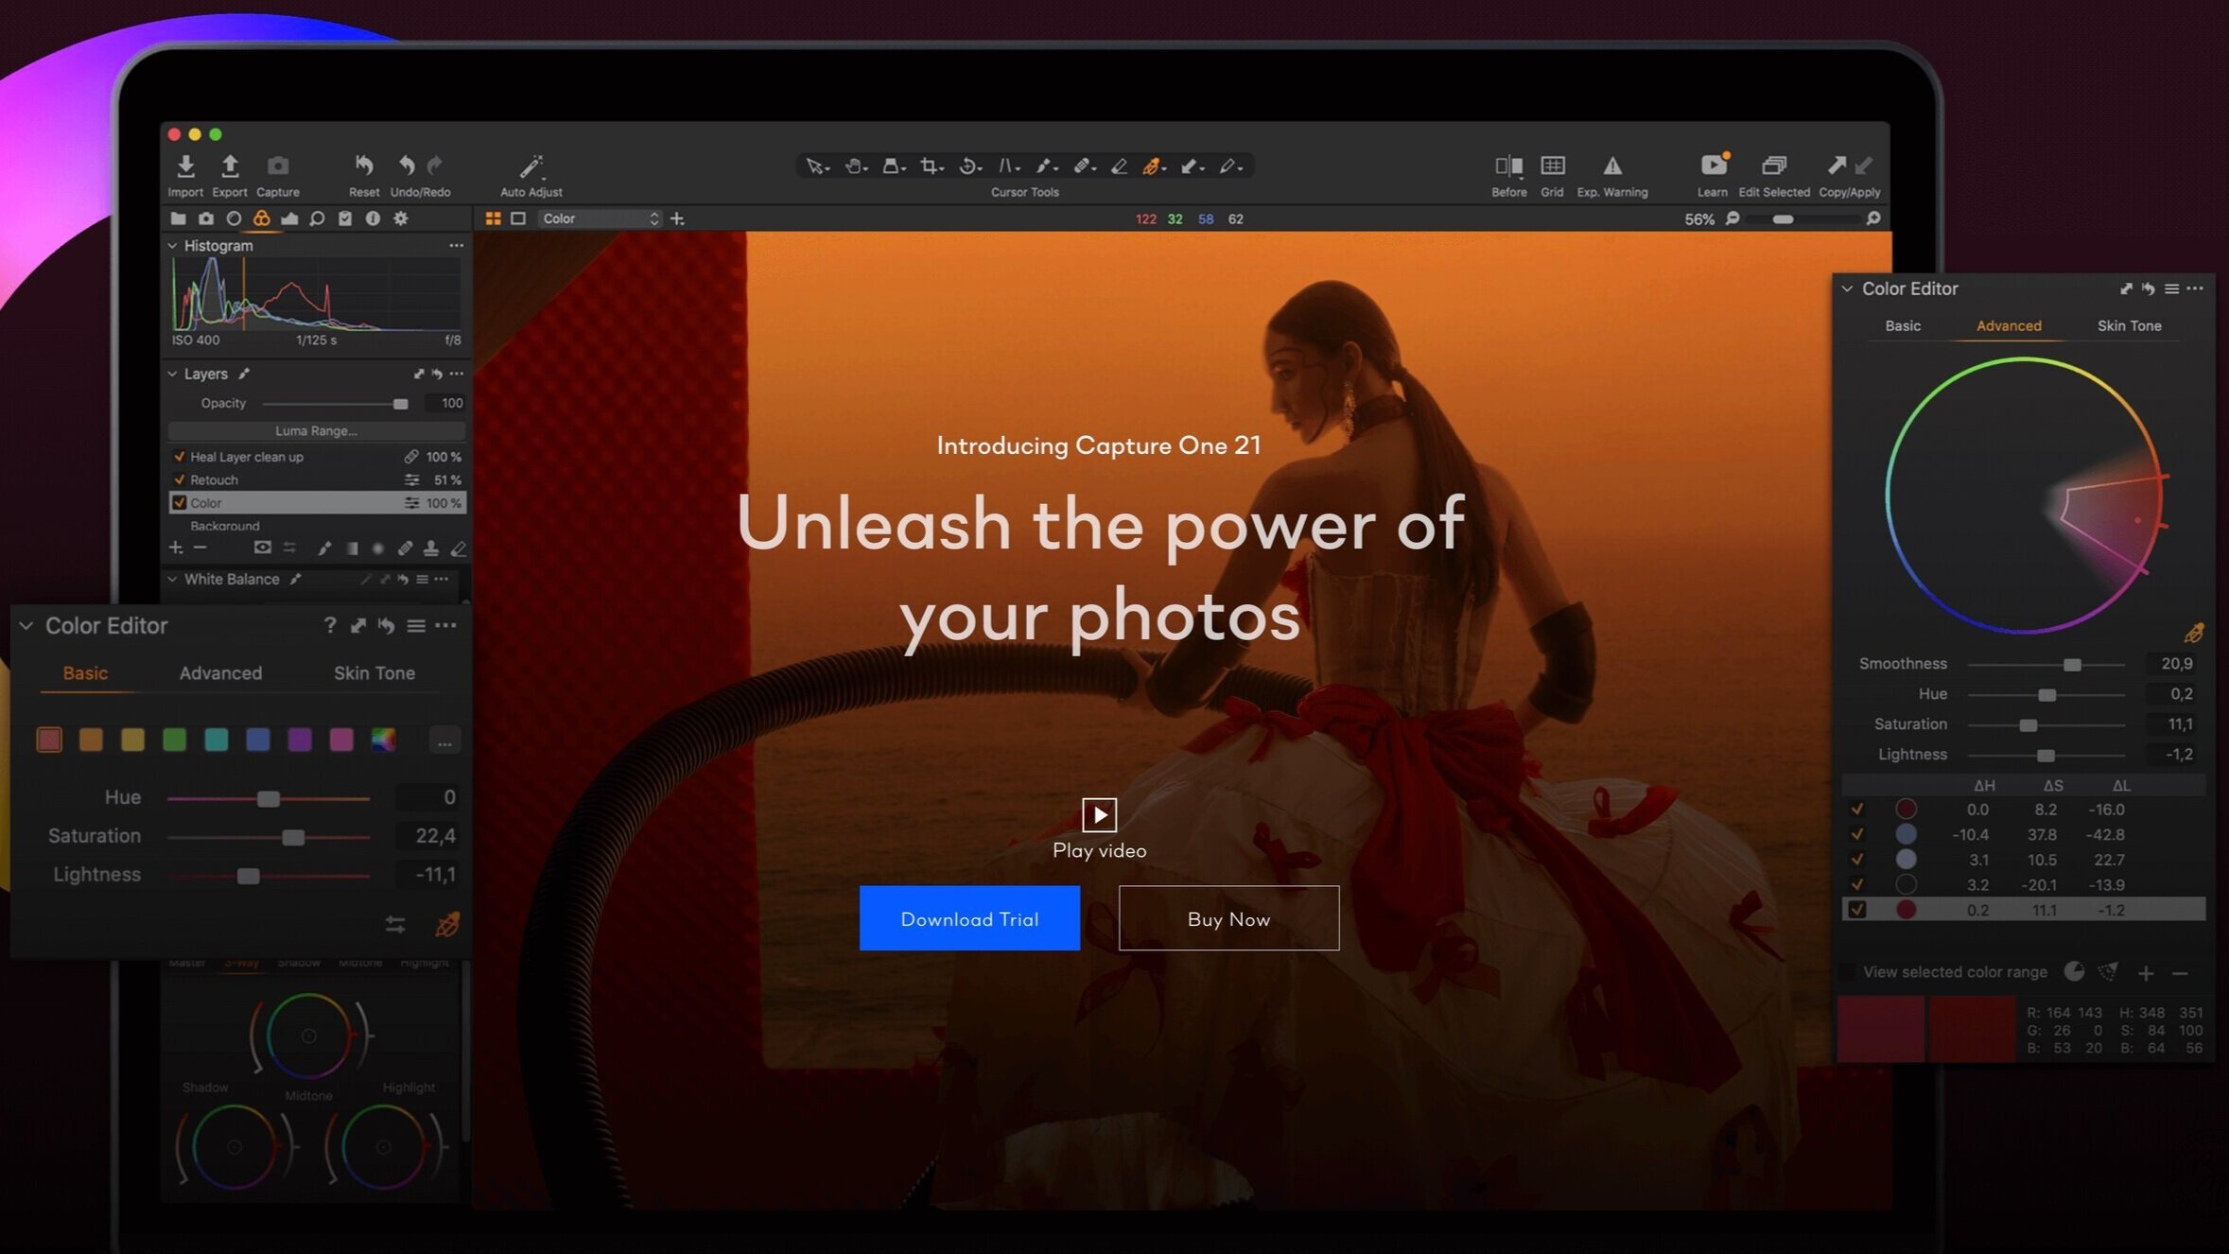Open the Capture camera tool
The height and width of the screenshot is (1254, 2229).
pyautogui.click(x=278, y=166)
